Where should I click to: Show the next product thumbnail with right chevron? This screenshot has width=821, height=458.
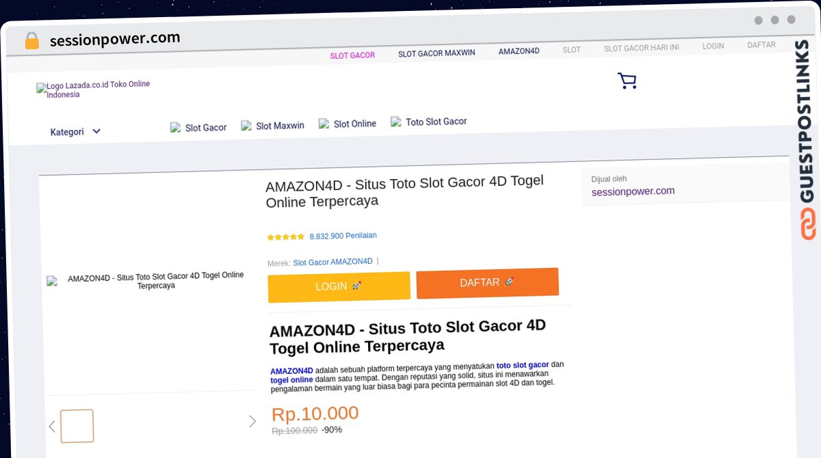pyautogui.click(x=252, y=422)
